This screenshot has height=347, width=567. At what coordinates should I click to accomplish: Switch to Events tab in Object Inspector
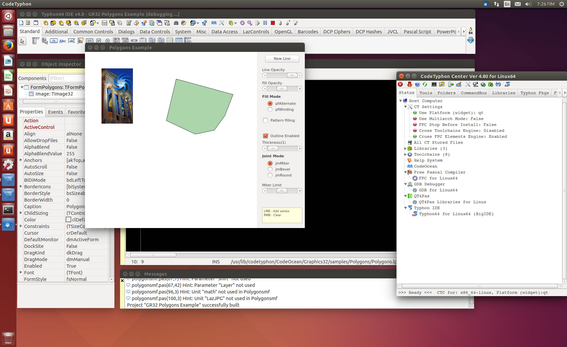click(x=55, y=112)
